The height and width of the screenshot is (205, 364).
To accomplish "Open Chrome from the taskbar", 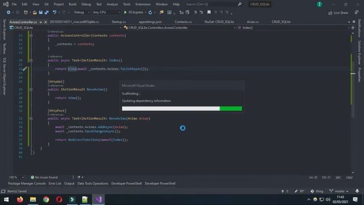I will pos(46,199).
